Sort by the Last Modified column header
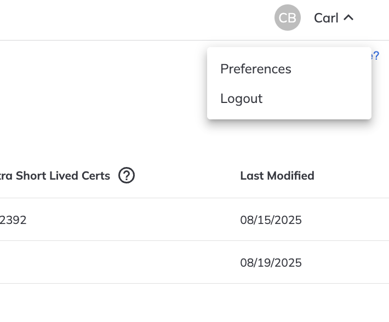Image resolution: width=389 pixels, height=322 pixels. click(x=277, y=176)
